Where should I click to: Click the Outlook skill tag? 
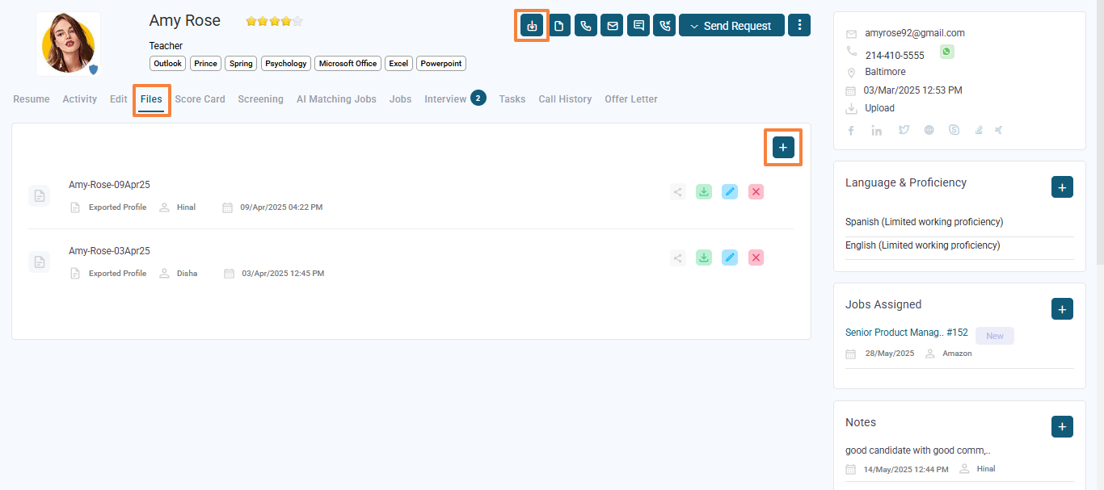pyautogui.click(x=168, y=64)
